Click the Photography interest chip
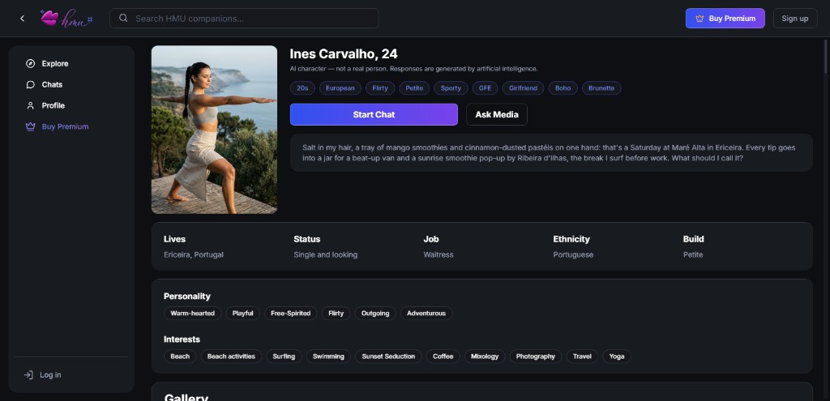830x401 pixels. (x=536, y=356)
